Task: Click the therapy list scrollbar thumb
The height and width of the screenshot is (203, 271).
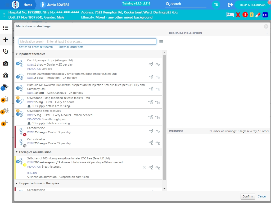Action: (164, 117)
